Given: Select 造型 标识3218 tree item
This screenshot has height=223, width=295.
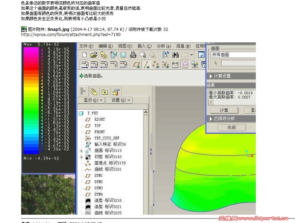Looking at the screenshot, I should [108, 200].
